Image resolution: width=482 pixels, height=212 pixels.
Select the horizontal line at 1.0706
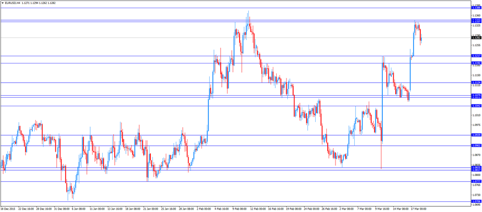click(x=236, y=201)
